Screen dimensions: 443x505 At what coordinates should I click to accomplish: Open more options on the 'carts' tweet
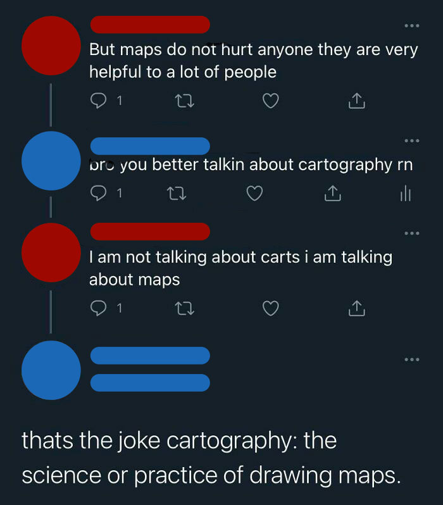[x=411, y=234]
